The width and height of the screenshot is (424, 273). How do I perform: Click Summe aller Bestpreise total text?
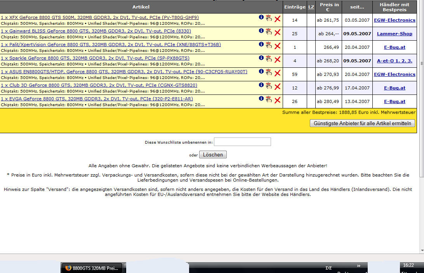[x=349, y=112]
